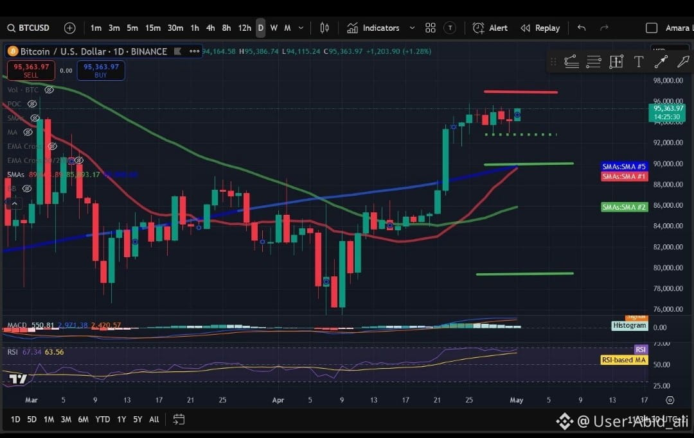Open the go-to-date calendar icon
The image size is (694, 438).
point(179,419)
